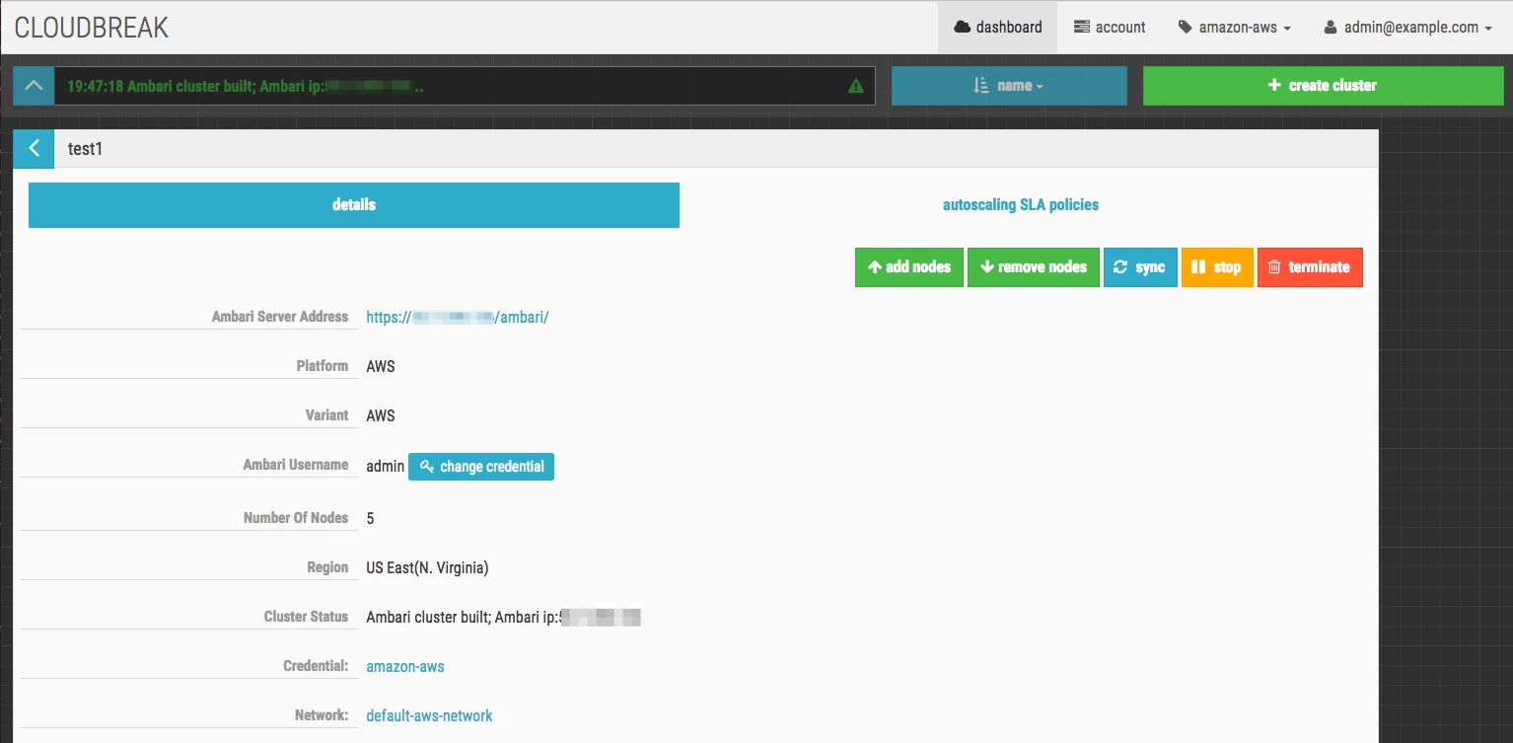Open the default-aws-network link
Screen dimensions: 1513x743
pos(429,716)
